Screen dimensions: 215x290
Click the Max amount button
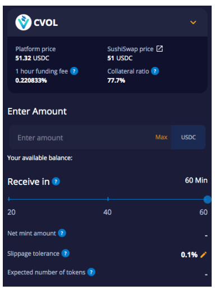[x=161, y=137]
